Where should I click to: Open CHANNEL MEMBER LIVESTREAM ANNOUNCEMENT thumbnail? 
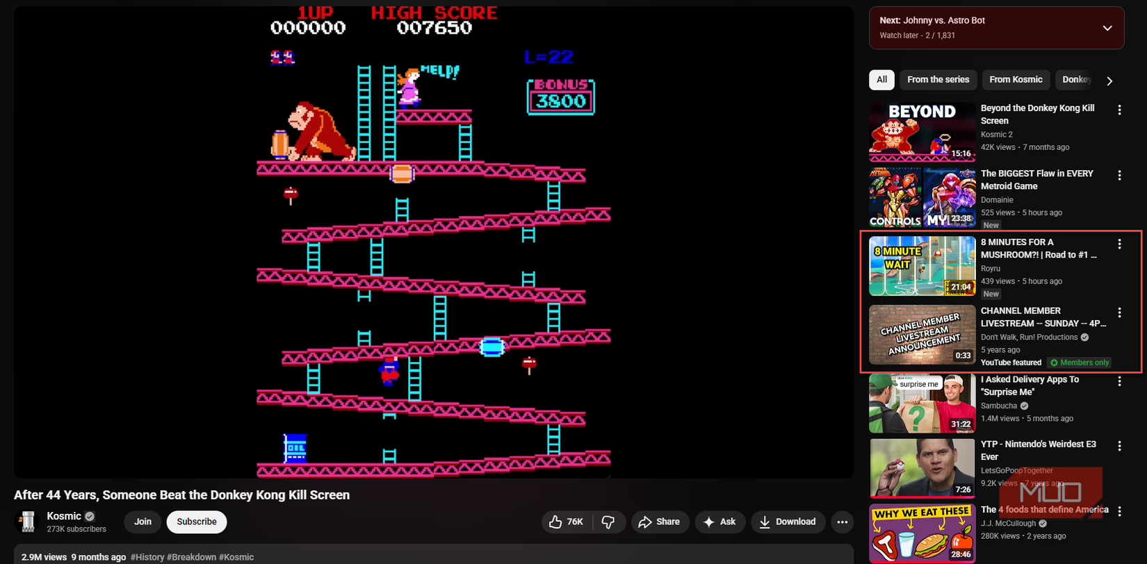pyautogui.click(x=922, y=335)
